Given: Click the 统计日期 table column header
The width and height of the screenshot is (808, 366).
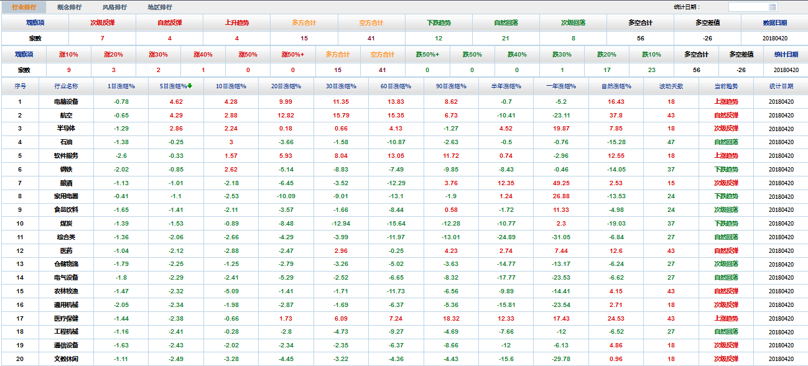Looking at the screenshot, I should 781,86.
